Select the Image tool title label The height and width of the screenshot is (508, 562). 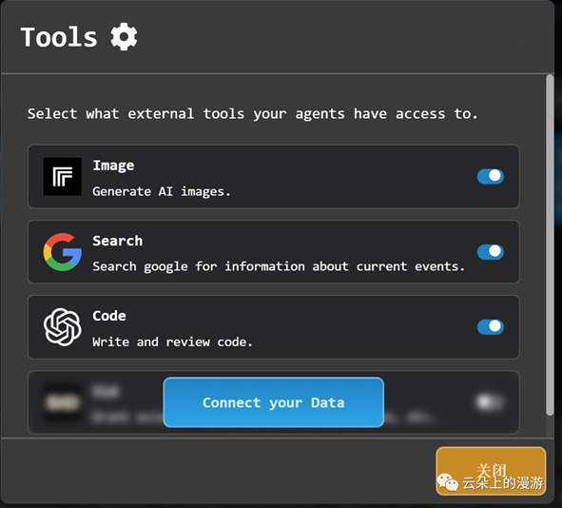(113, 166)
